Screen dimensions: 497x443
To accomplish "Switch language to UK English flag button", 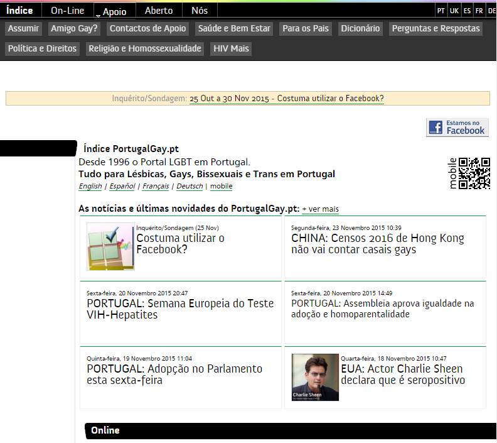I will [454, 11].
